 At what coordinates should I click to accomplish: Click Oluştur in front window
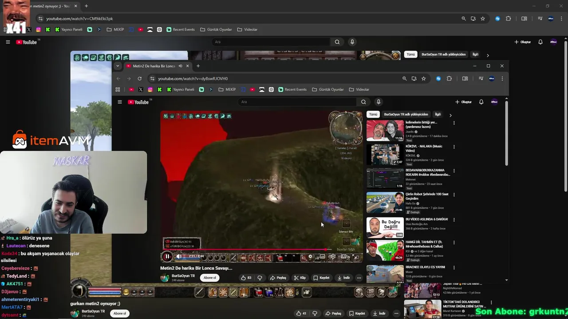tap(463, 102)
